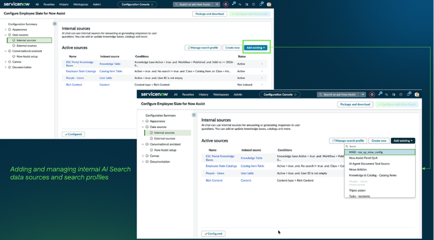The height and width of the screenshot is (240, 434).
Task: Expand Appearance node in back window tree
Action: pyautogui.click(x=6, y=30)
